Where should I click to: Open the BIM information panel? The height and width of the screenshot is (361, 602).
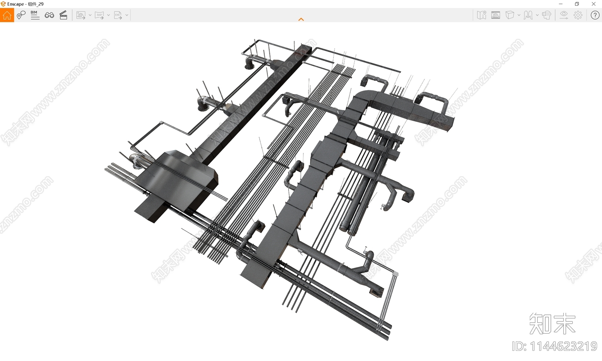(35, 15)
